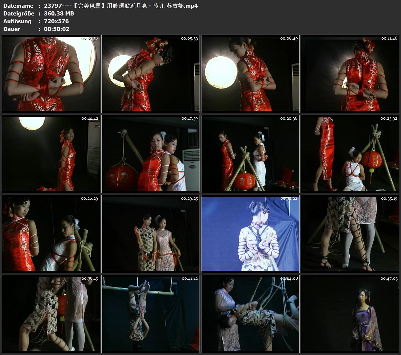Click the frame timestamped 00:38:15
This screenshot has height=355, width=401.
pyautogui.click(x=51, y=314)
